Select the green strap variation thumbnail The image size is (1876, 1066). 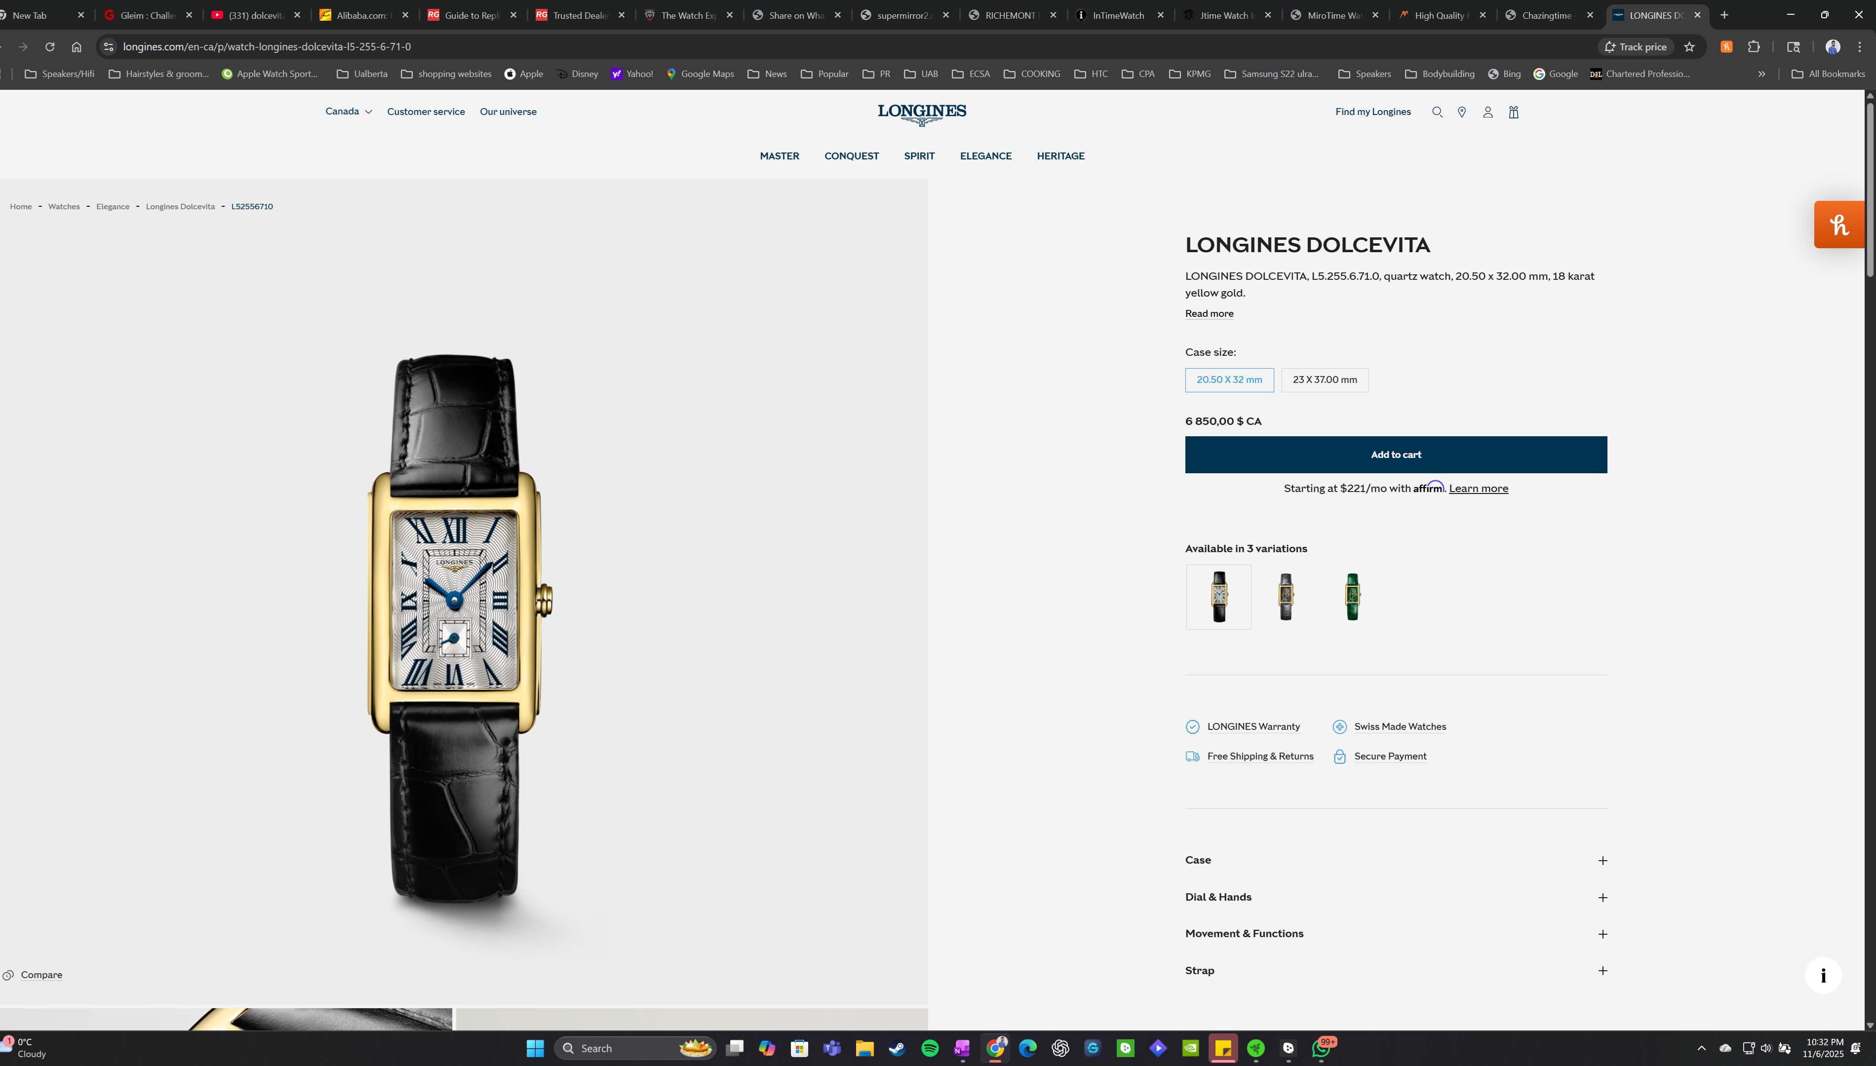(x=1352, y=597)
